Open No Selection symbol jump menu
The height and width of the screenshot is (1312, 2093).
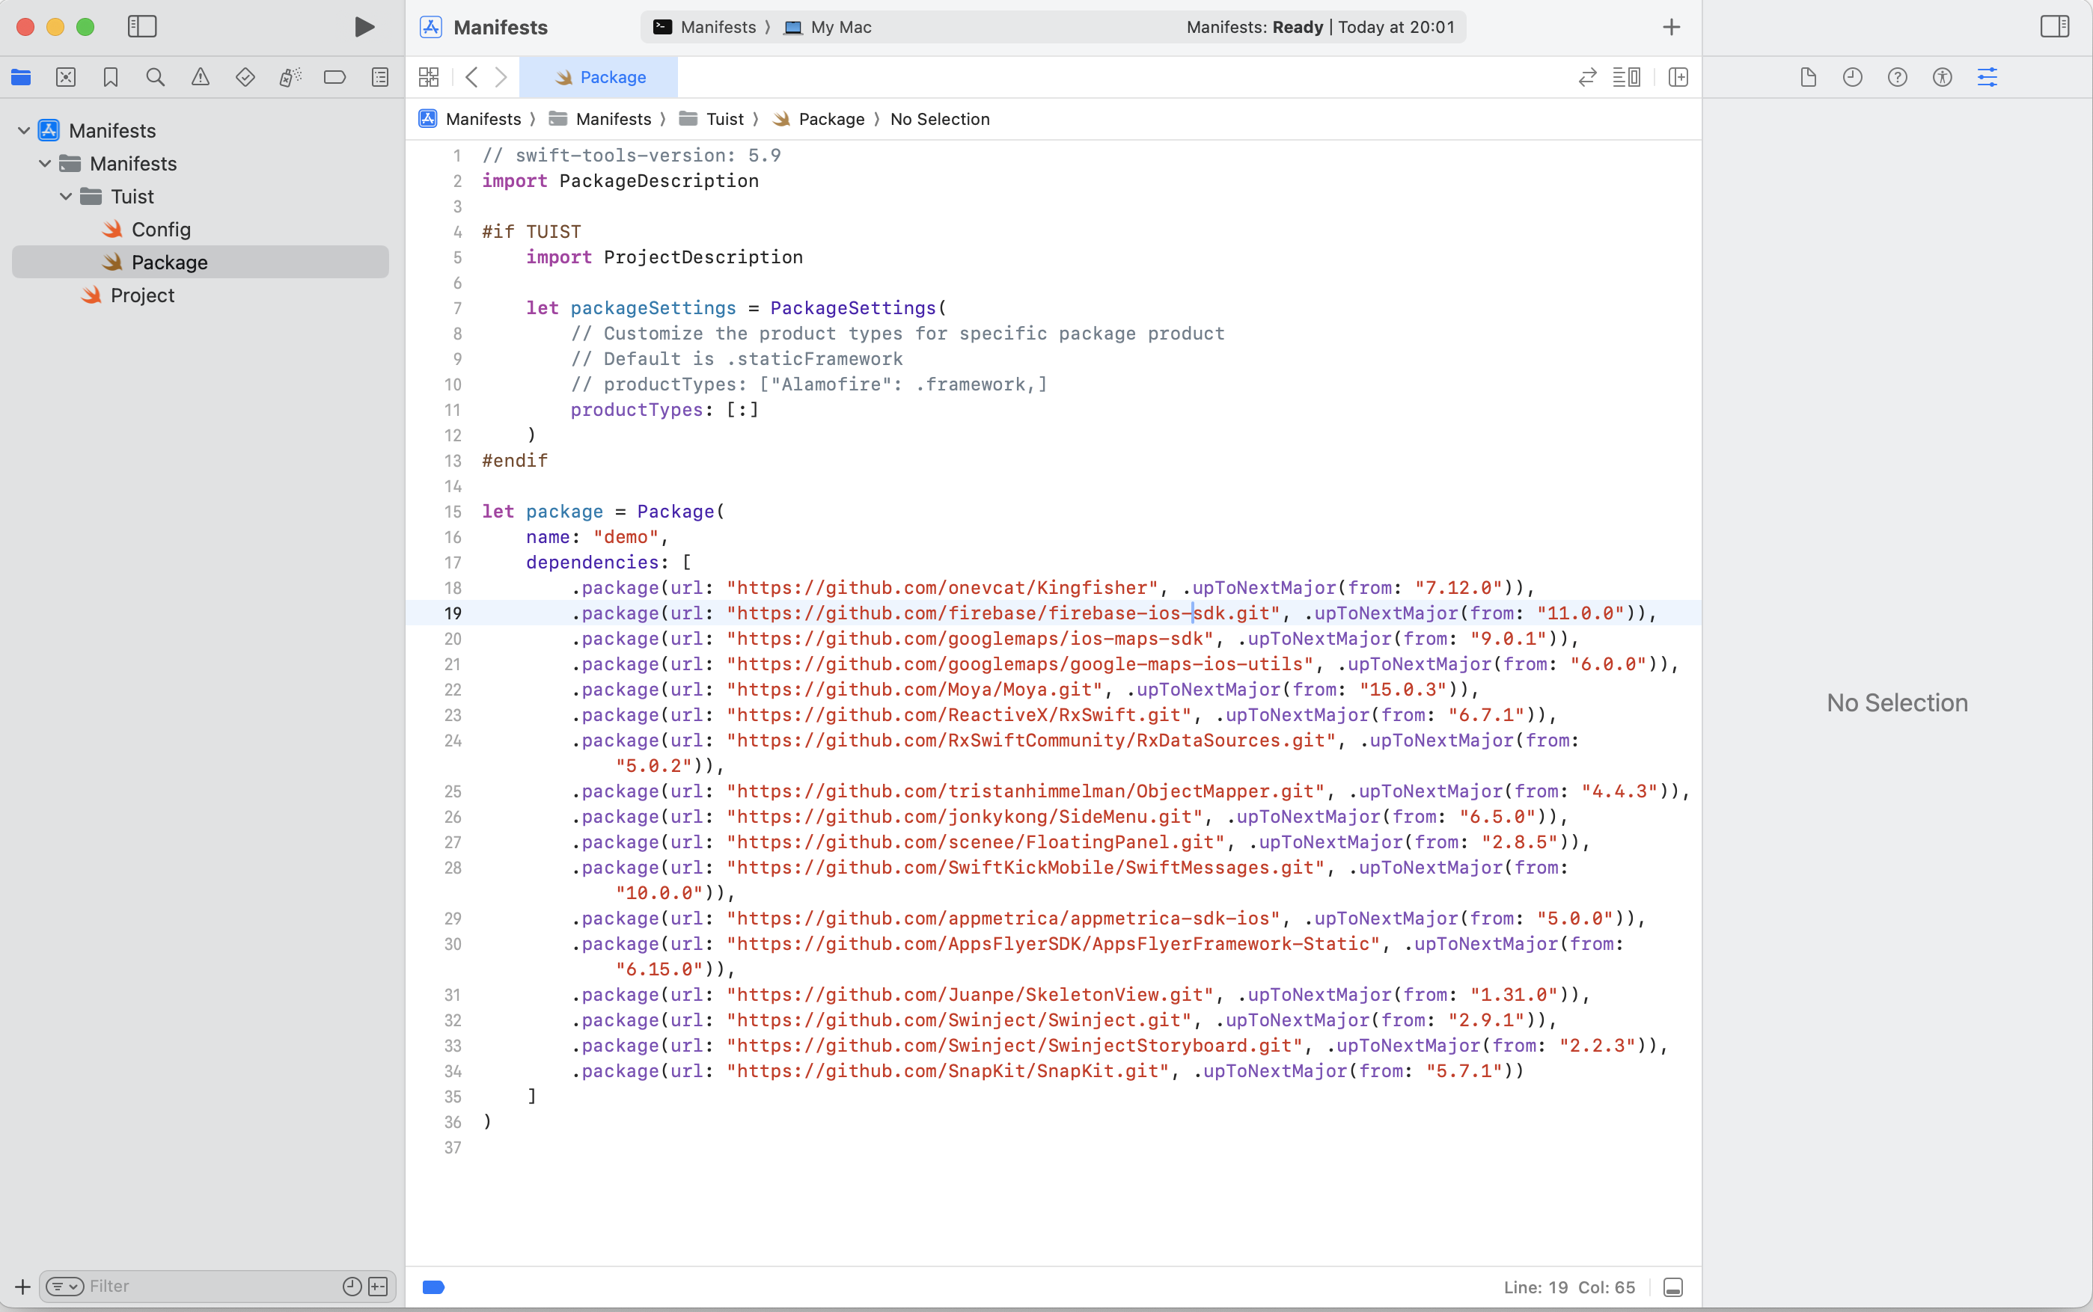(x=939, y=119)
